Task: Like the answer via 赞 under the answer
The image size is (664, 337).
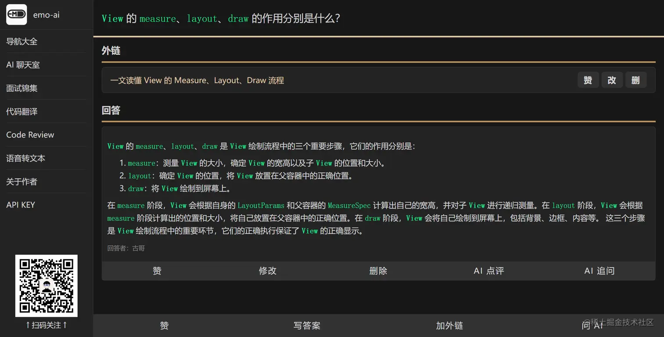Action: [x=157, y=271]
